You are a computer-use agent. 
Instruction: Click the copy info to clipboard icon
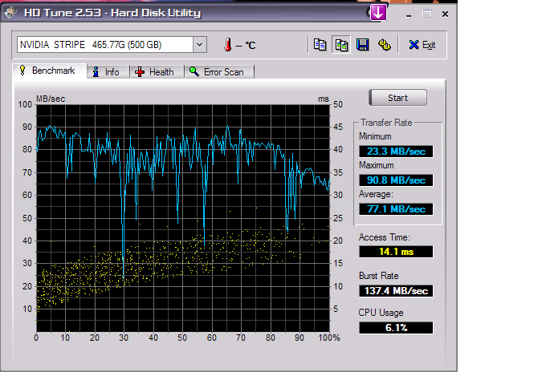320,45
